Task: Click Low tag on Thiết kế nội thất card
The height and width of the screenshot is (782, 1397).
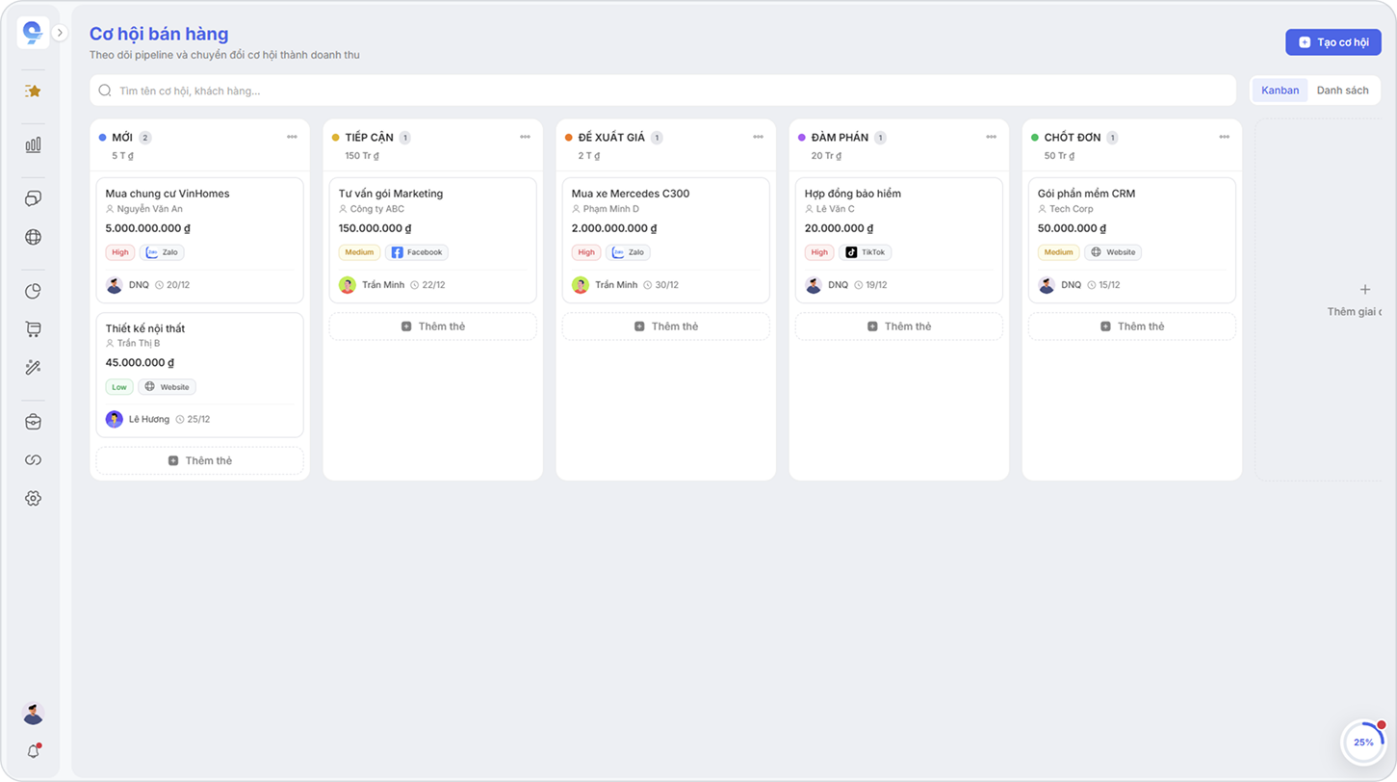Action: pos(119,387)
